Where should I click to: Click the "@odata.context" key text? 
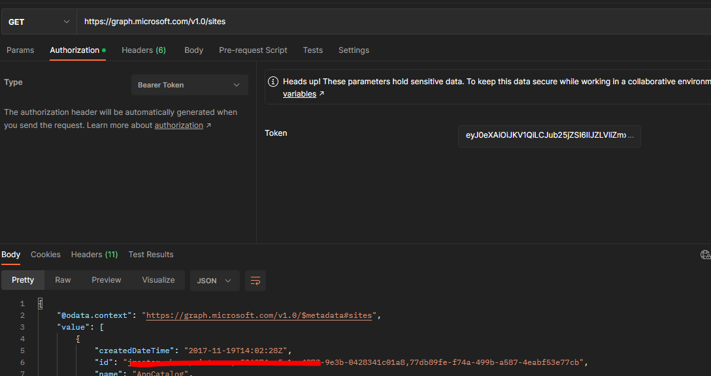[x=94, y=315]
